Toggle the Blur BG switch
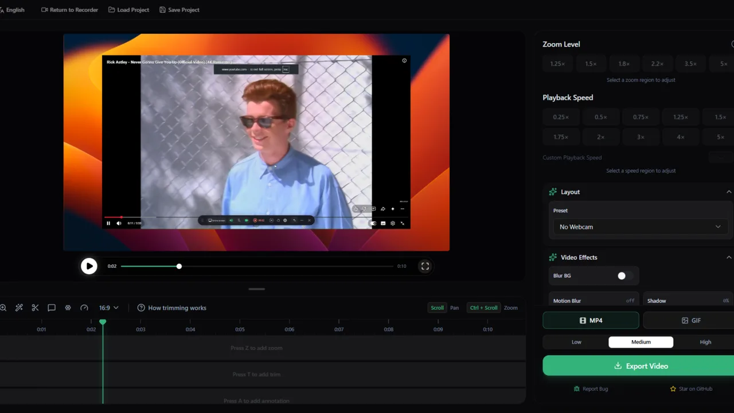This screenshot has height=413, width=734. coord(624,276)
